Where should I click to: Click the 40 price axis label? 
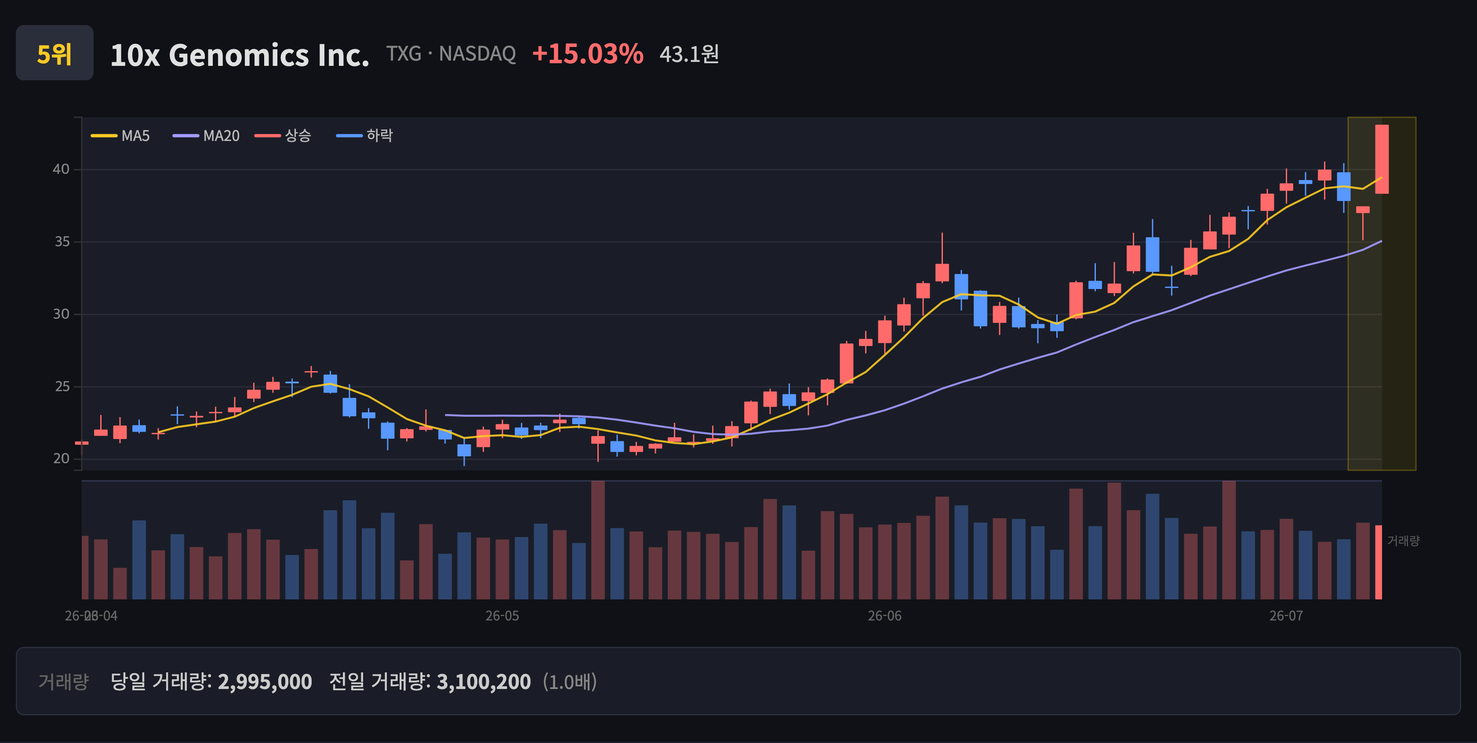coord(61,169)
